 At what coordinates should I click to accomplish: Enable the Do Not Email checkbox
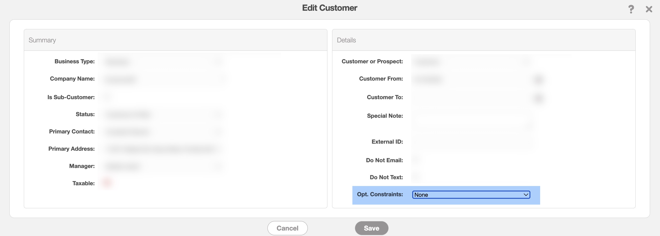pyautogui.click(x=416, y=160)
